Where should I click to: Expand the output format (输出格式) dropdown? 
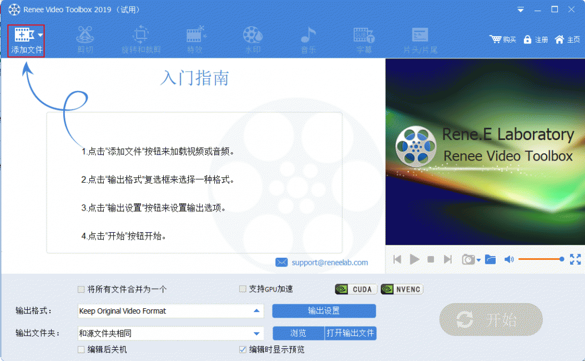256,311
